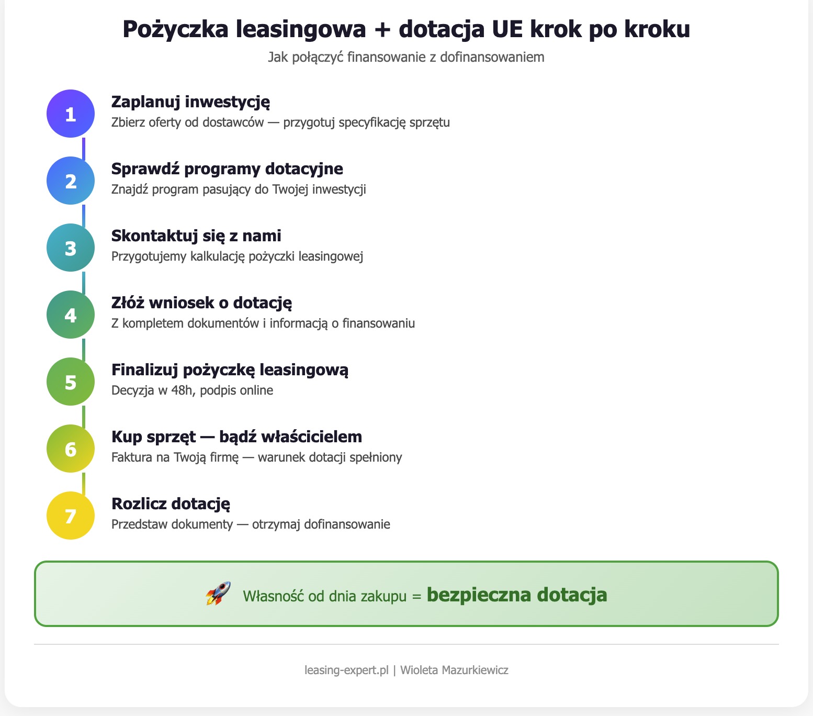Screen dimensions: 813x716
Task: Click the rocket emoji in green banner
Action: (218, 595)
